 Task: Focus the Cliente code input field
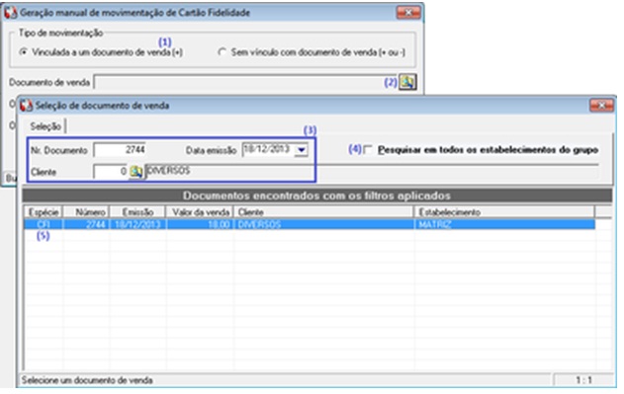coord(111,172)
